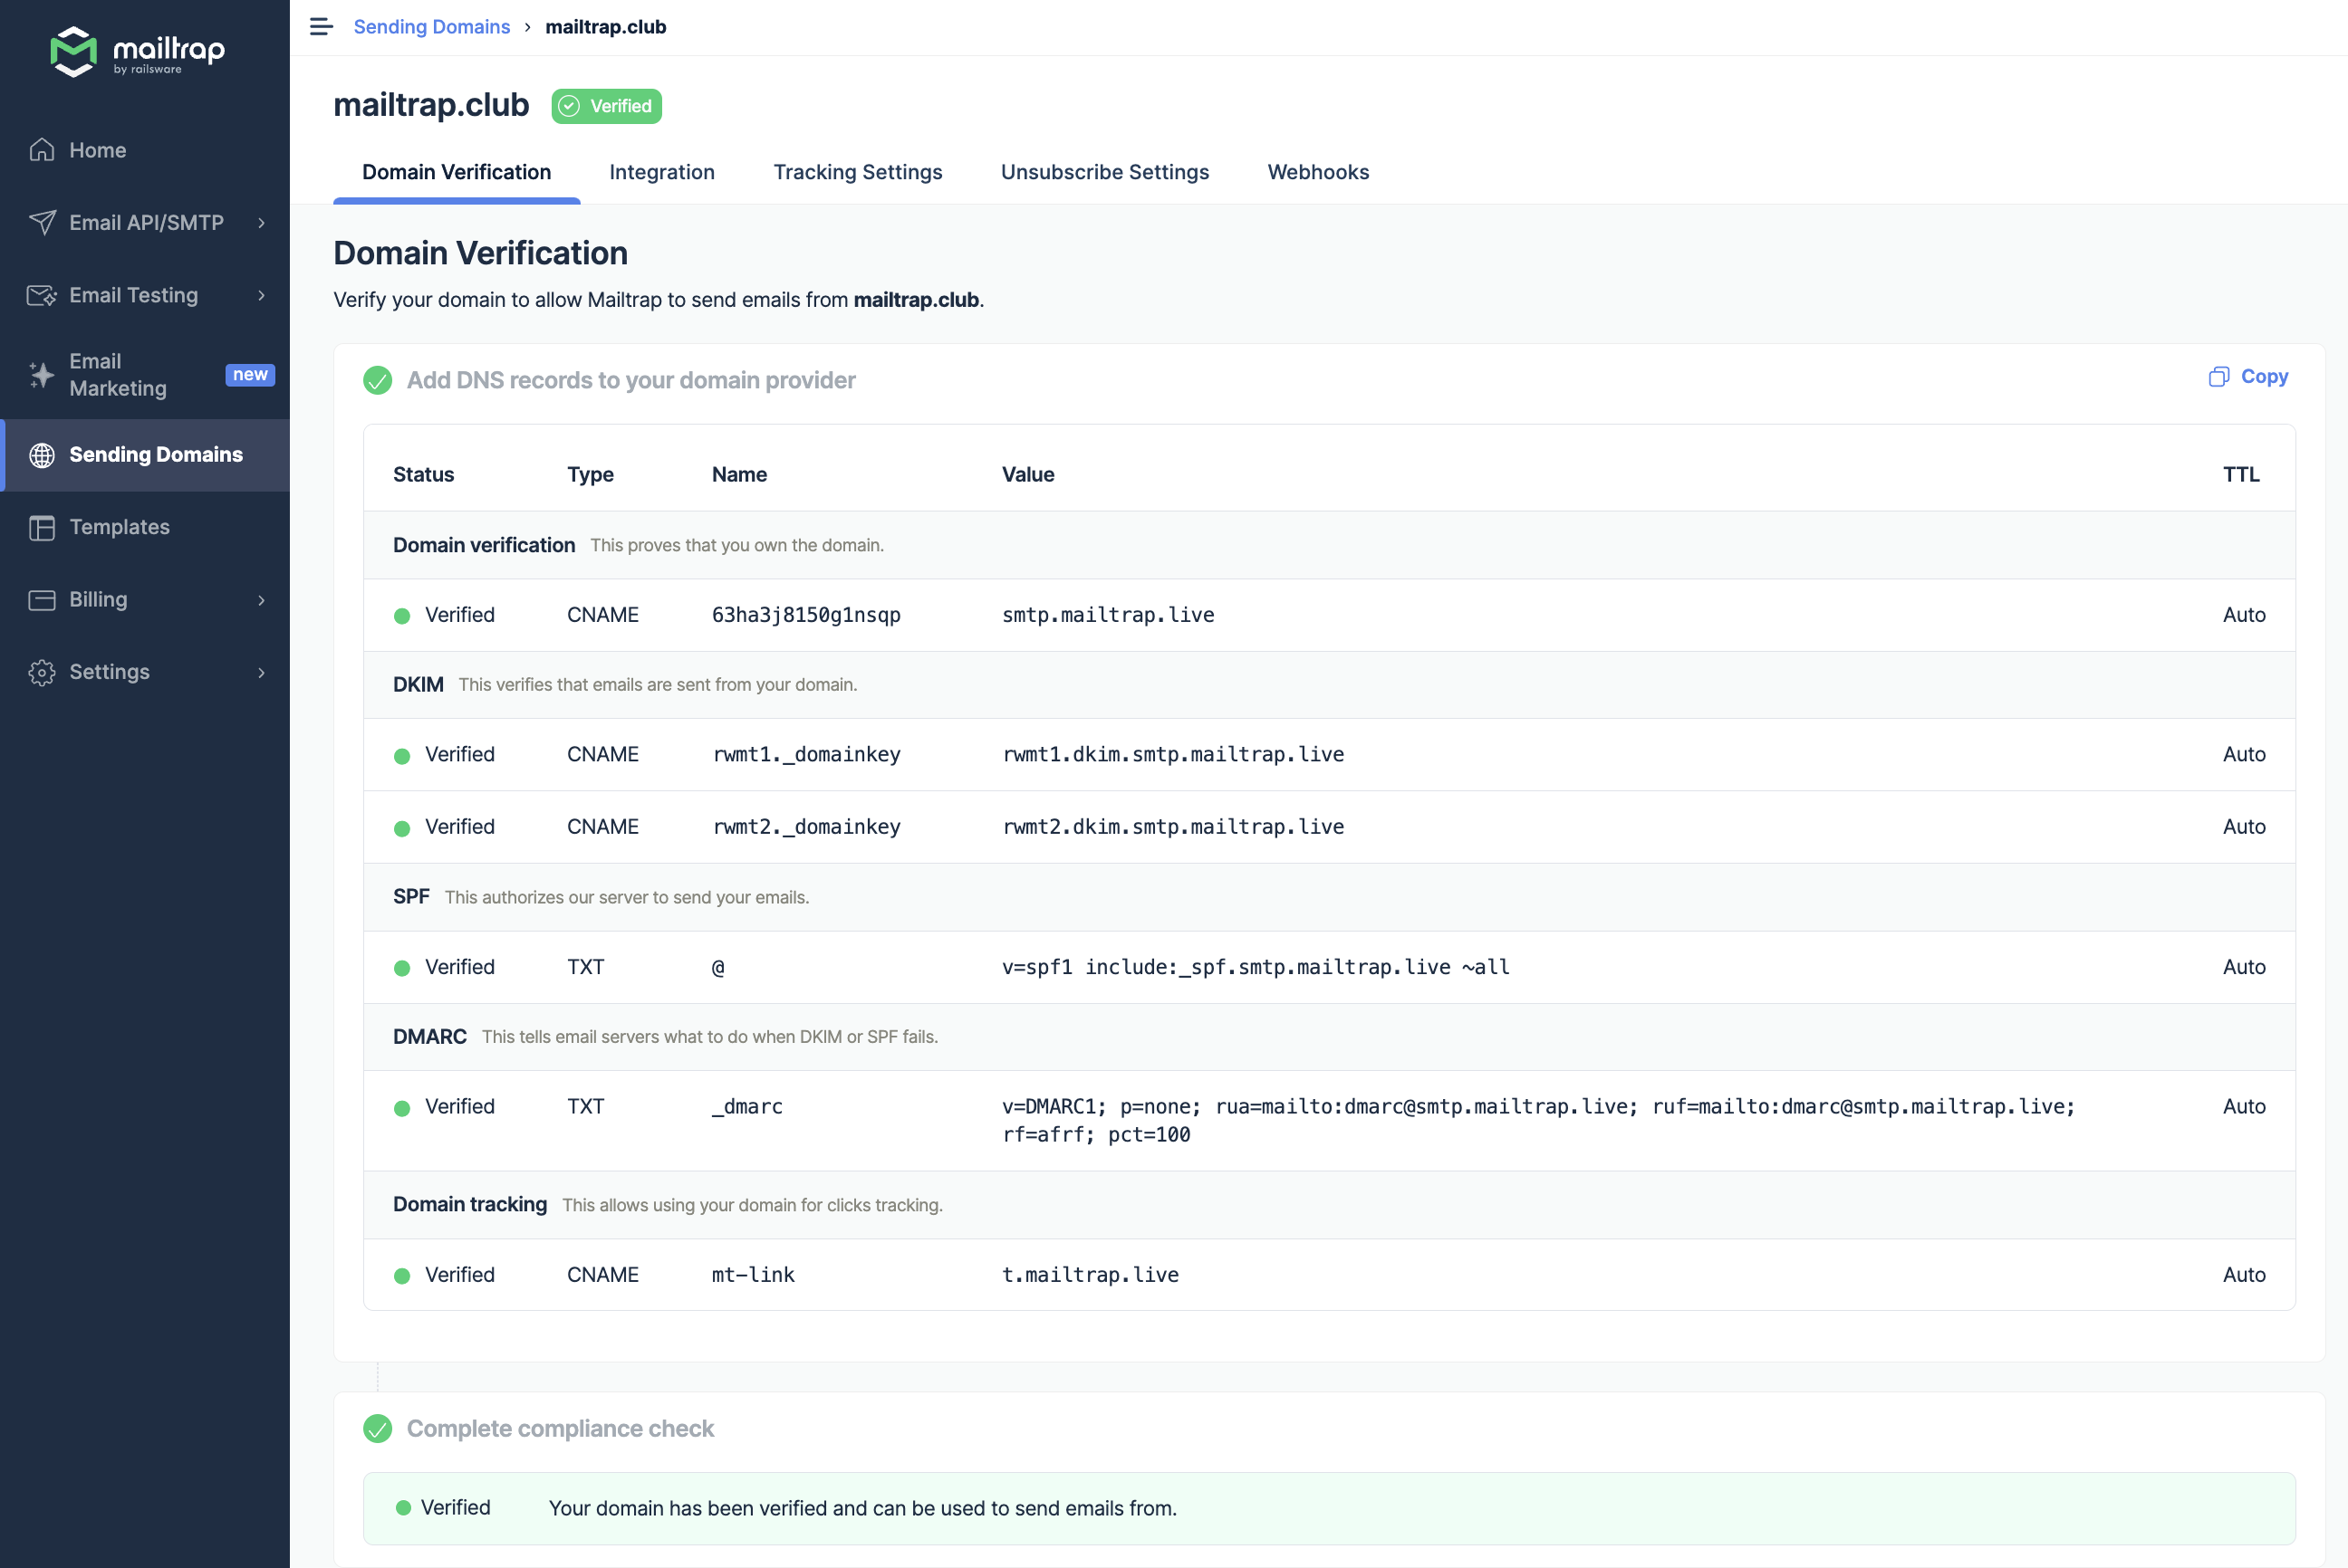Screen dimensions: 2348x1568
Task: Switch to the Webhooks tab
Action: [1318, 170]
